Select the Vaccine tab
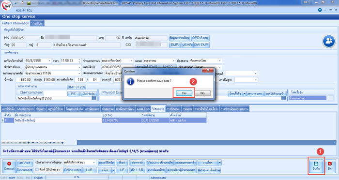 point(158,109)
